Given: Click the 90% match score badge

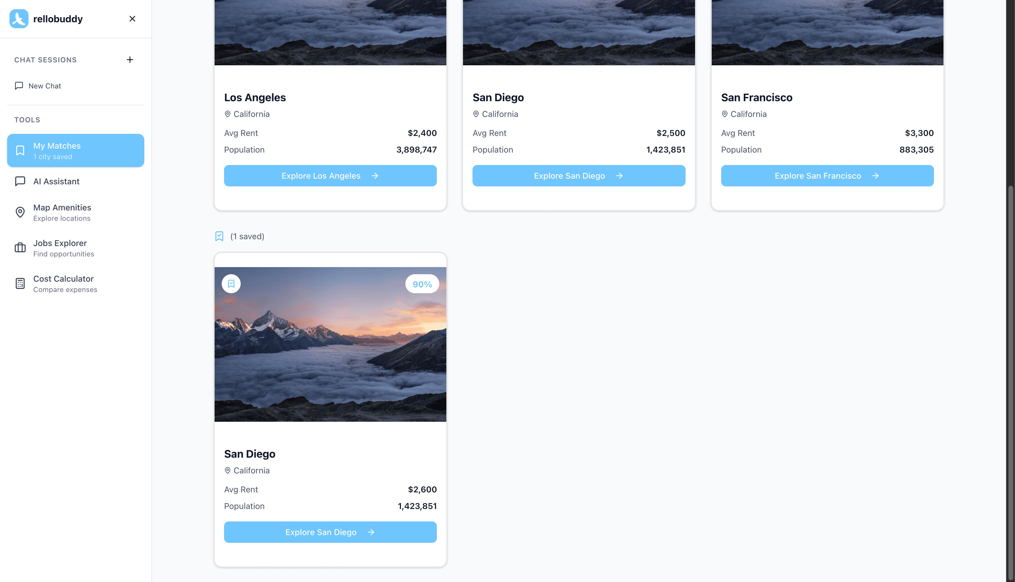Looking at the screenshot, I should tap(422, 284).
